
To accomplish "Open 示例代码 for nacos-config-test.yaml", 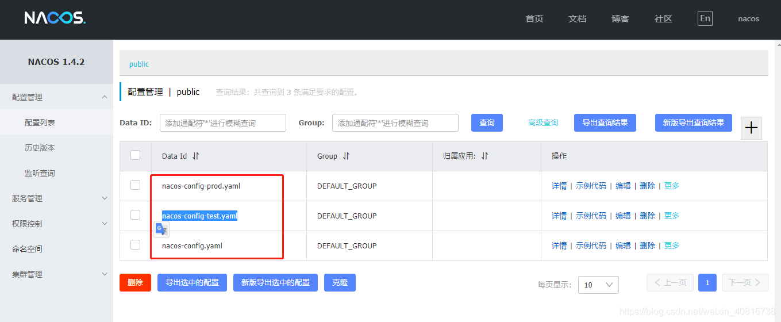I will [591, 216].
